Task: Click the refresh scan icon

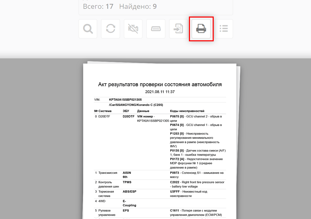Action: coord(110,29)
